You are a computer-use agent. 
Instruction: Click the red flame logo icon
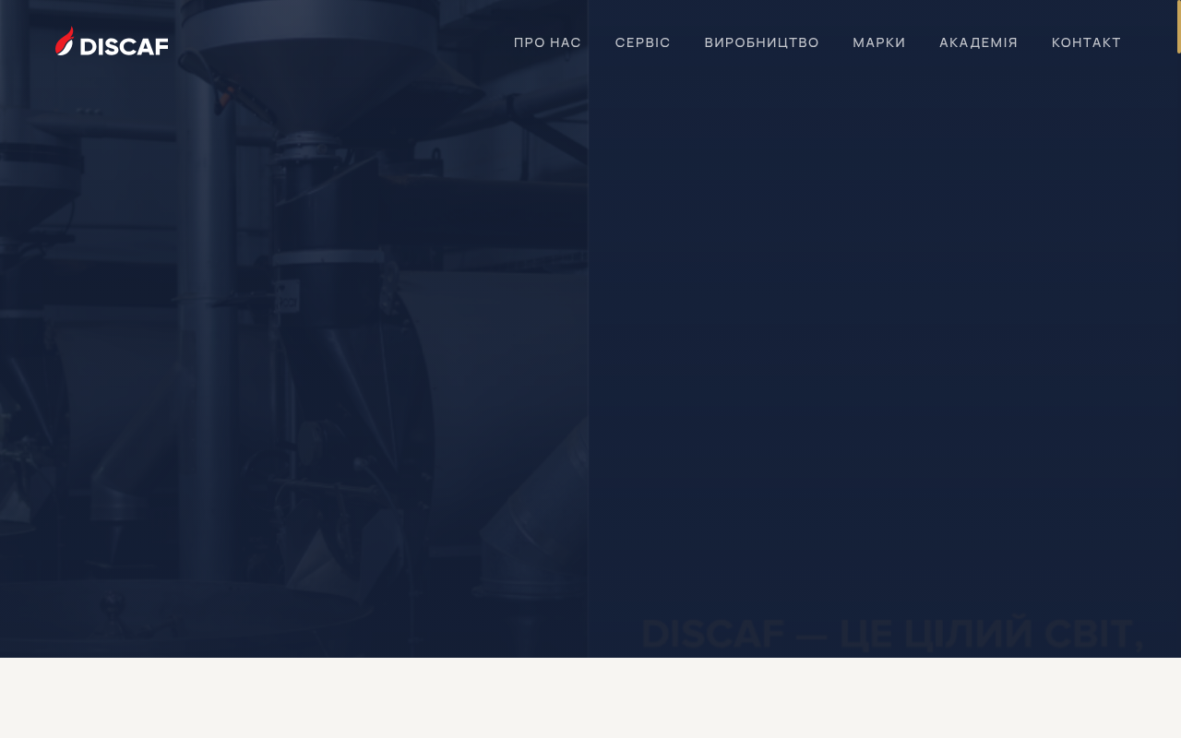(x=64, y=41)
